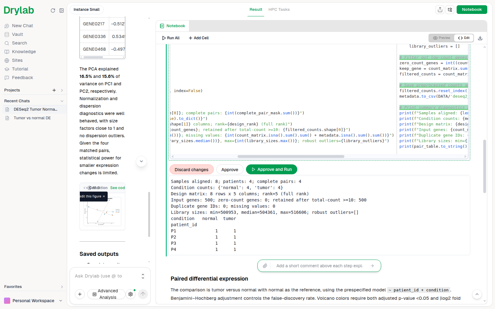Viewport: 495px width, 309px height.
Task: Click the horizontal code scrollbar
Action: point(291,156)
